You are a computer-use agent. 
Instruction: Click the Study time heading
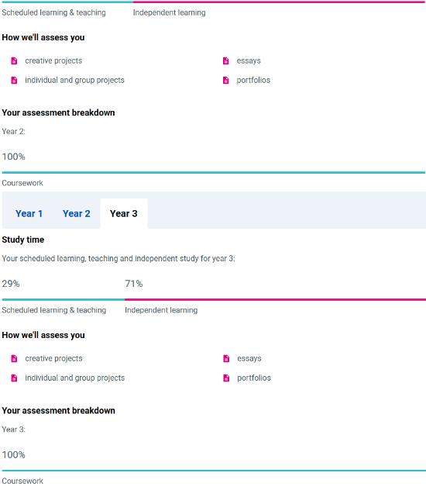tap(23, 240)
